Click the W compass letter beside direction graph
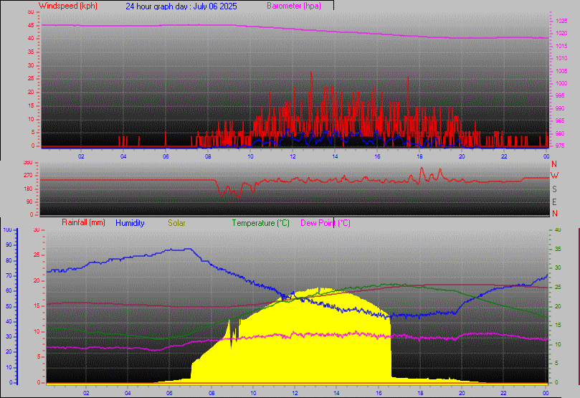 554,176
